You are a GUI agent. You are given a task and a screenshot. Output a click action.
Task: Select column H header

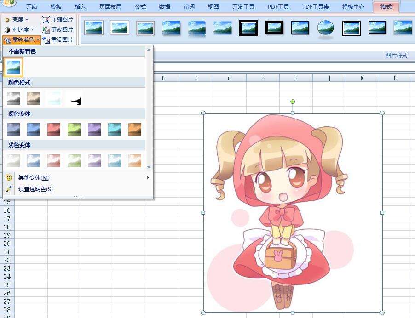(x=263, y=78)
